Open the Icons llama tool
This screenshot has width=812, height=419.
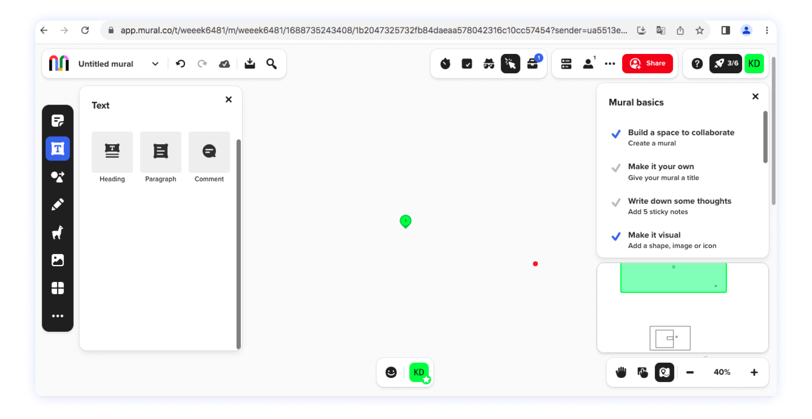57,232
